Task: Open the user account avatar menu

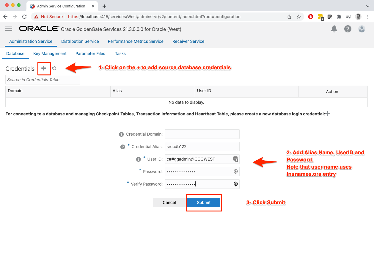Action: click(x=362, y=29)
